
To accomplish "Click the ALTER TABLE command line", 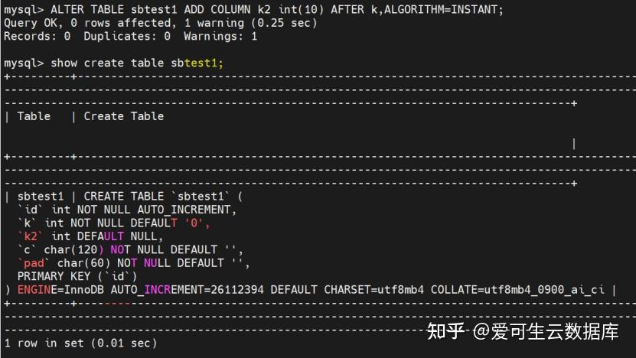I will pyautogui.click(x=253, y=9).
